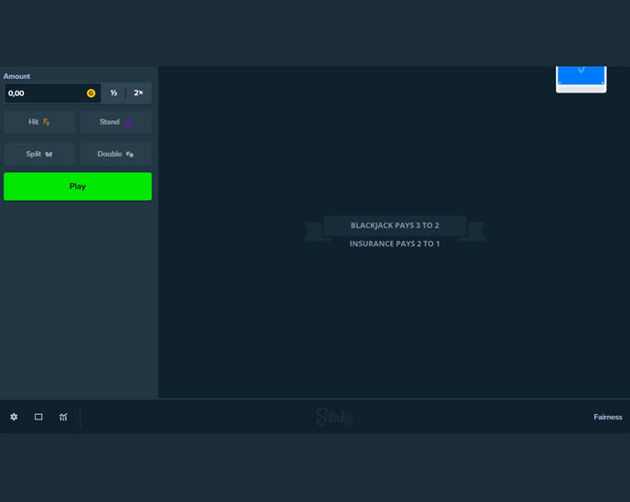Click the split cards icon beside Split

pos(49,155)
